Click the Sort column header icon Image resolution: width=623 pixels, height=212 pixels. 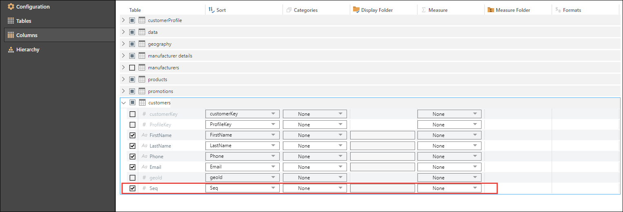(x=211, y=10)
